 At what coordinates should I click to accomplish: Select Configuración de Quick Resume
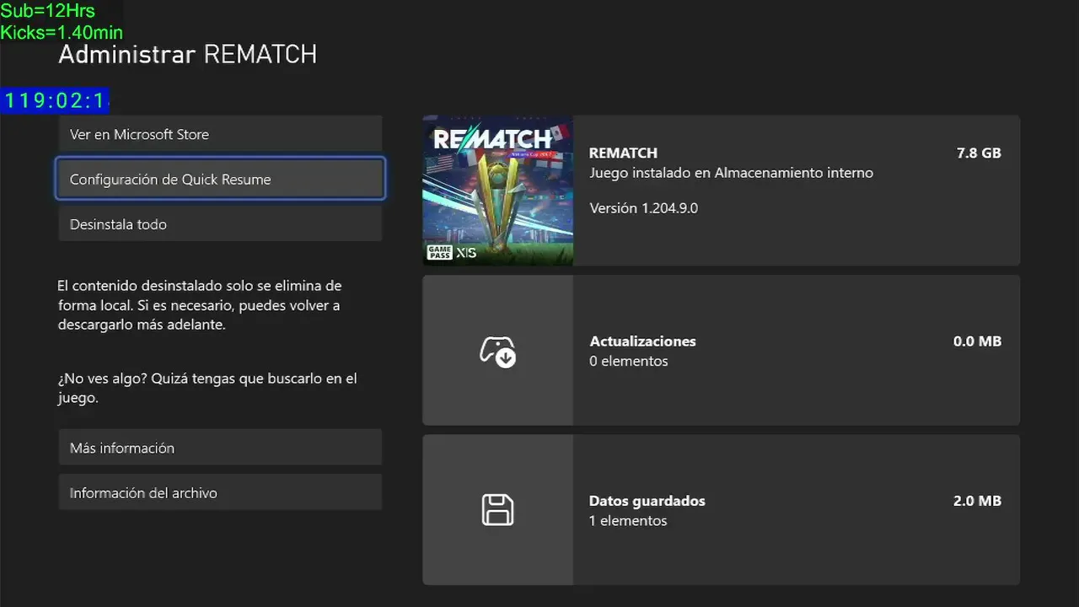tap(220, 179)
